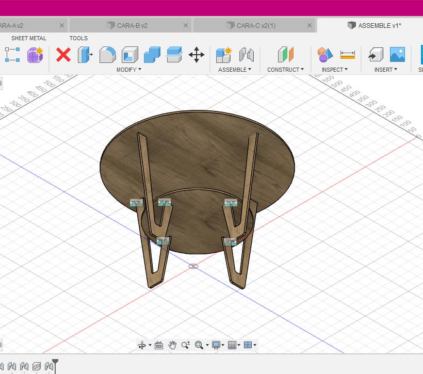Screen dimensions: 423x374
Task: Open the TOOLS ribbon tab
Action: coord(78,38)
